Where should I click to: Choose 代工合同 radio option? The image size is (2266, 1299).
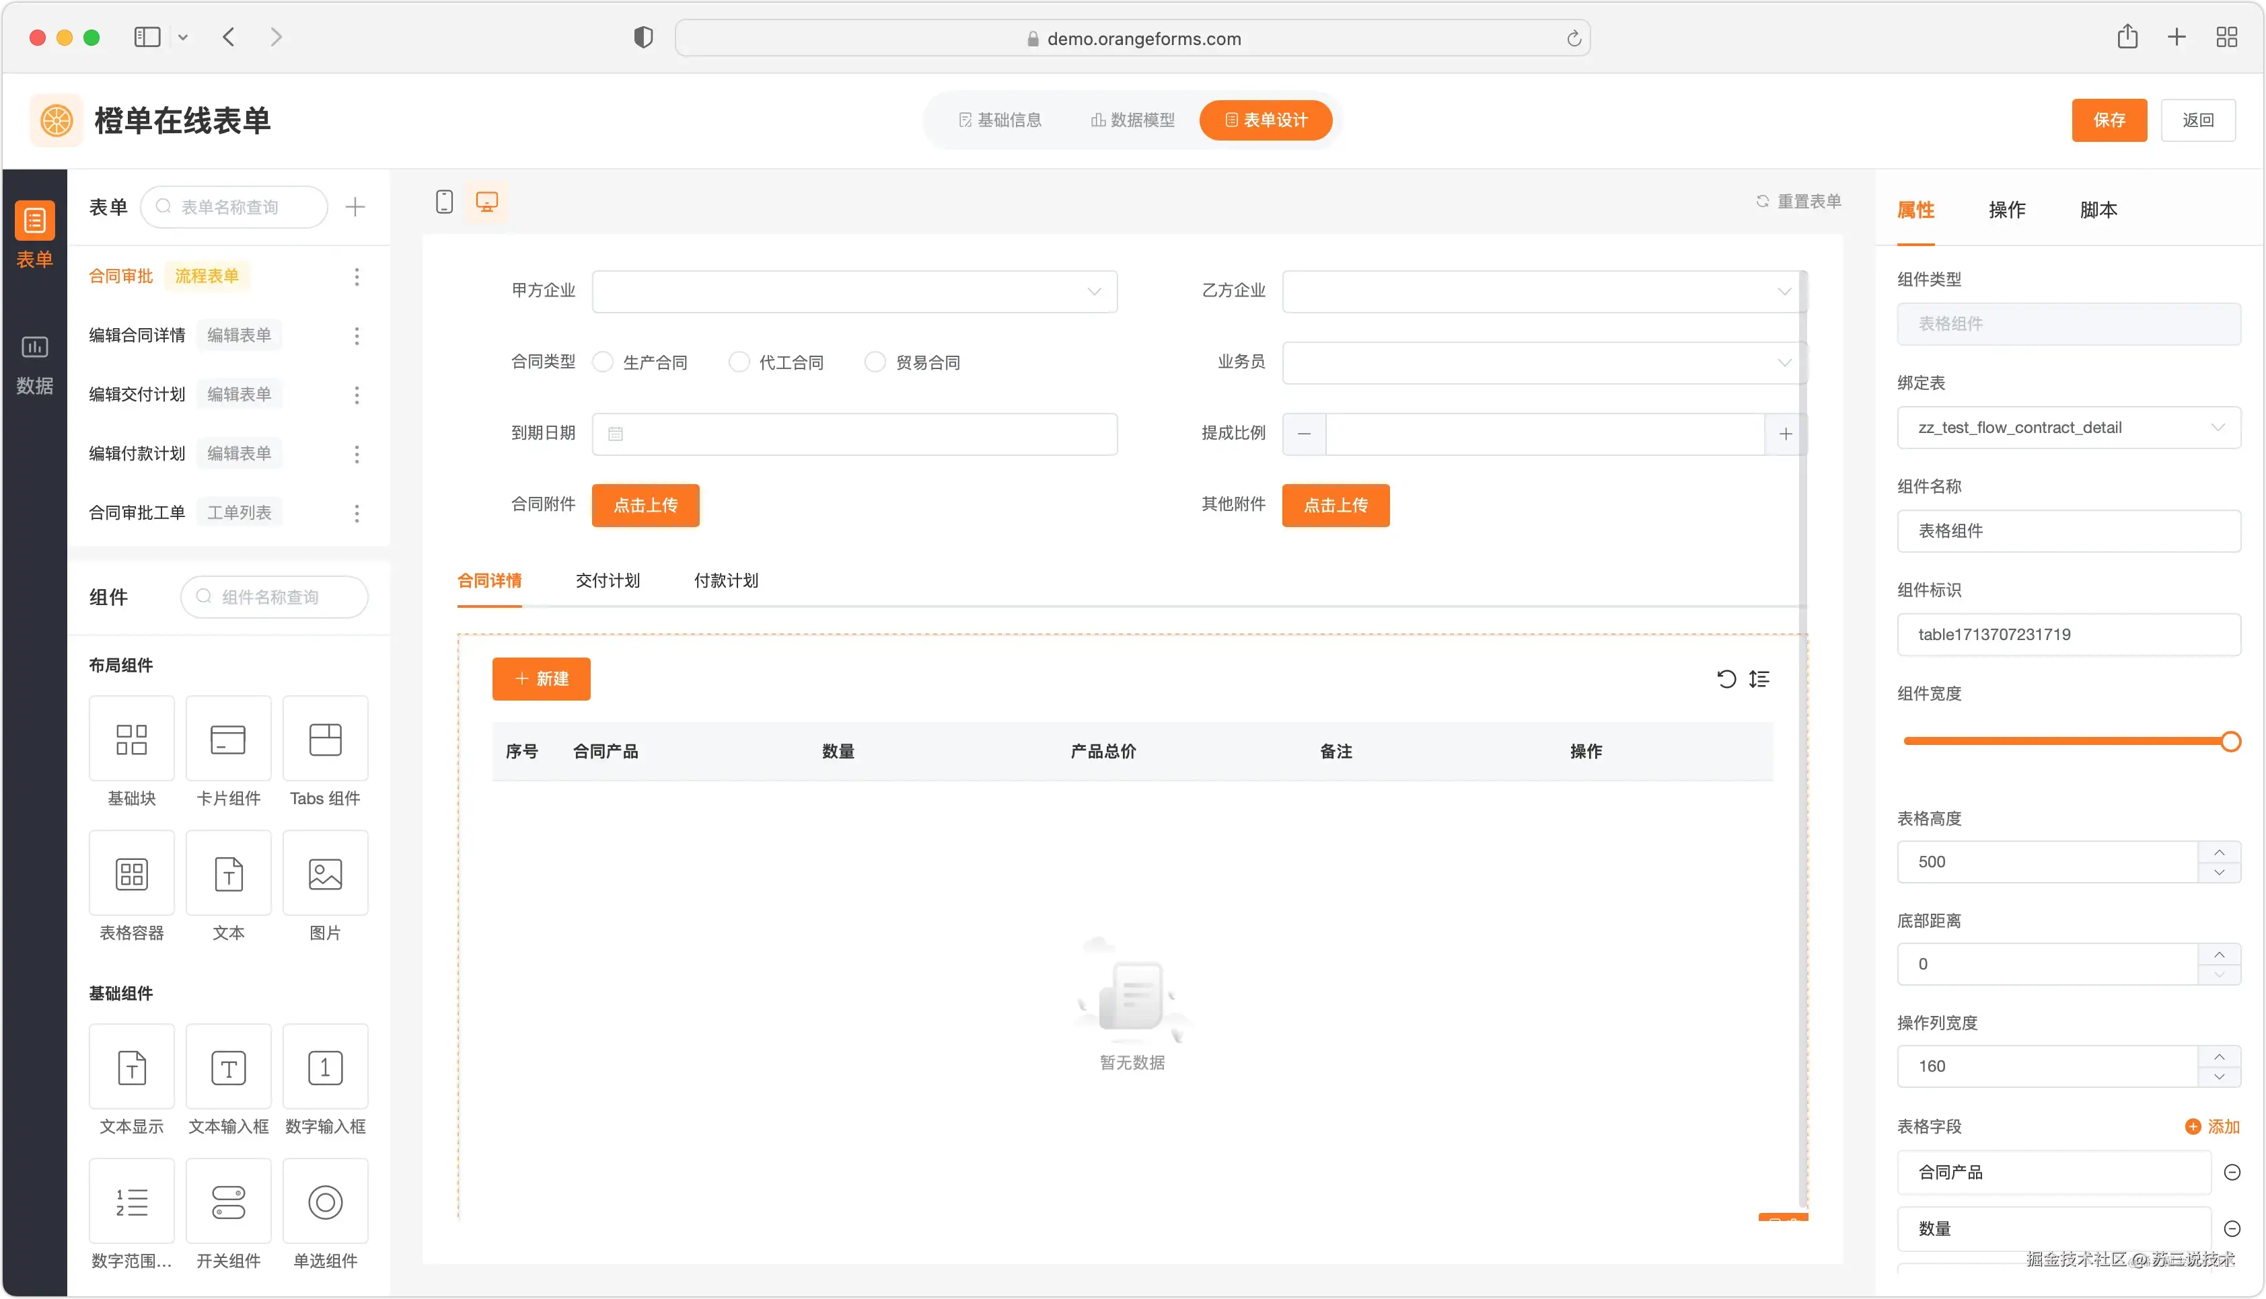click(739, 362)
